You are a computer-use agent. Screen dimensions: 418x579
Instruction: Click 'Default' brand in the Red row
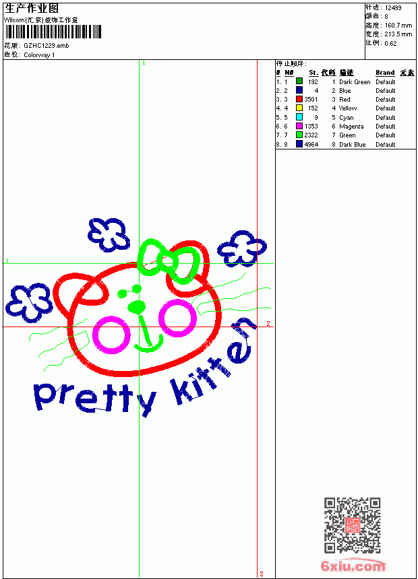pyautogui.click(x=386, y=100)
